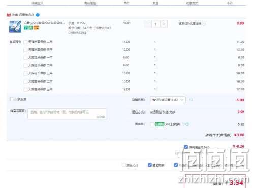Click the Tmall shop logo icon

[x=9, y=15]
